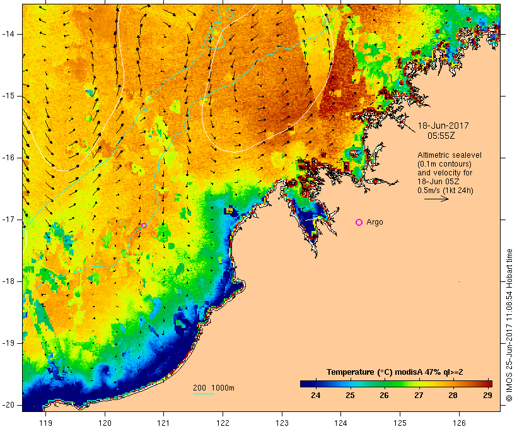This screenshot has height=429, width=517.
Task: Click the magenta Argo legend circle
Action: pos(359,223)
